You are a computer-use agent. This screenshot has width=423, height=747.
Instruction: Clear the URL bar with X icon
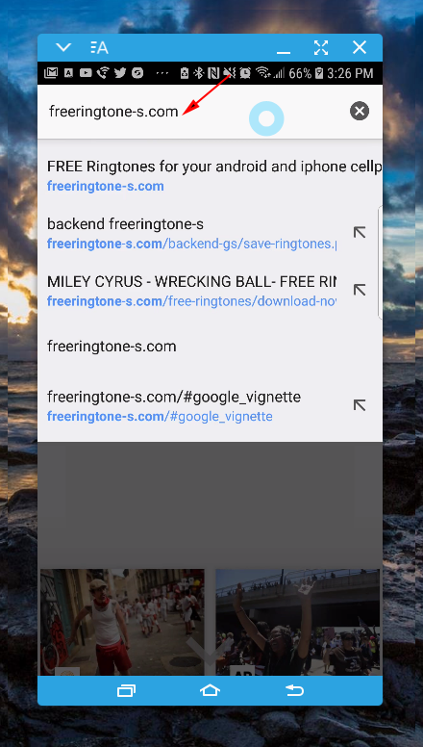(x=360, y=111)
